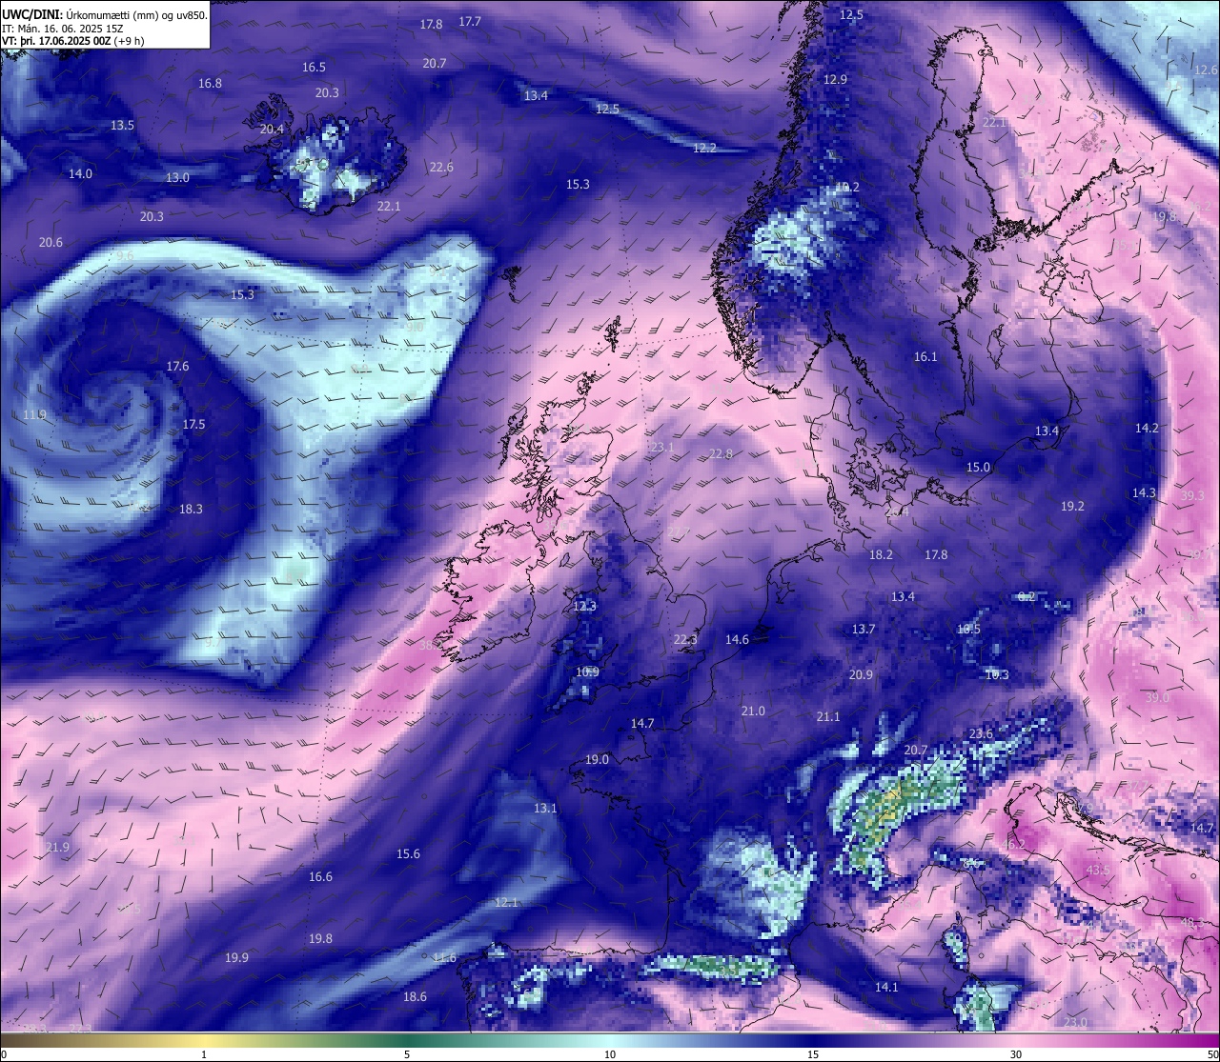Click the map value 17.7
The width and height of the screenshot is (1220, 1062).
(470, 21)
